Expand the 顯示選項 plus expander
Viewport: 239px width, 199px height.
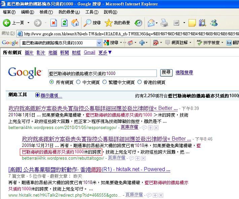click(x=38, y=95)
